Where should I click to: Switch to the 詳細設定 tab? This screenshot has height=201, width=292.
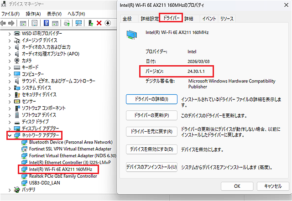(x=150, y=19)
